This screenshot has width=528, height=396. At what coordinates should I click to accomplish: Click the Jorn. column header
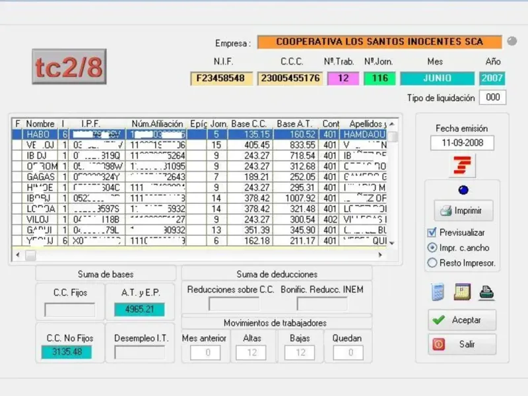tap(217, 124)
